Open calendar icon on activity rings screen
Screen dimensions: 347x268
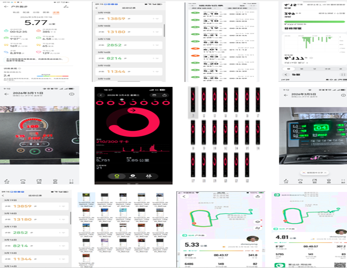point(154,95)
